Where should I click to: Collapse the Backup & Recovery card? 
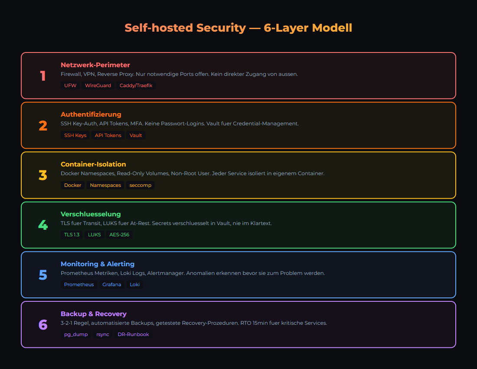point(238,324)
